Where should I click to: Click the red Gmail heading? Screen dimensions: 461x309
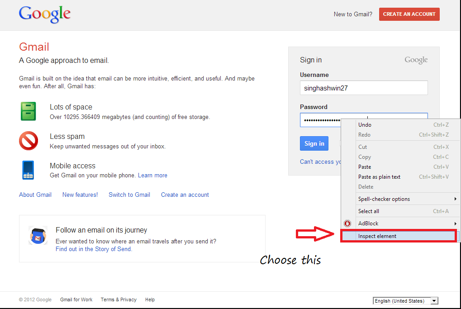point(34,47)
